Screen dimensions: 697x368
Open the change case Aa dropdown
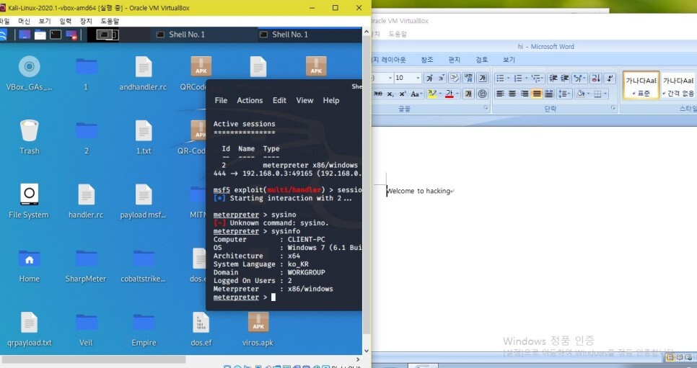[x=416, y=94]
